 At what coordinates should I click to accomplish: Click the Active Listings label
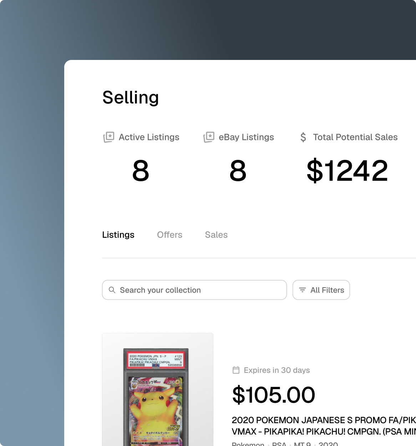tap(149, 137)
